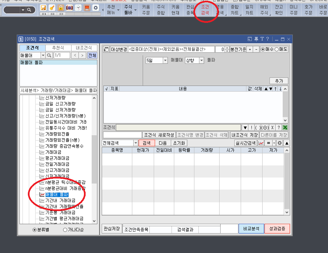Click the window layout icon in the title bar
Screen dimensions: 328x253
[x=249, y=39]
